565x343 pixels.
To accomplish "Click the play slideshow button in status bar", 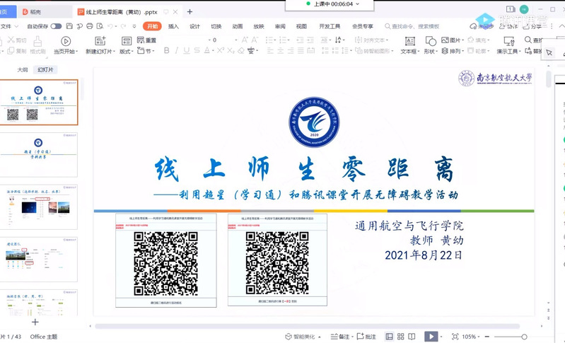I will pyautogui.click(x=430, y=337).
